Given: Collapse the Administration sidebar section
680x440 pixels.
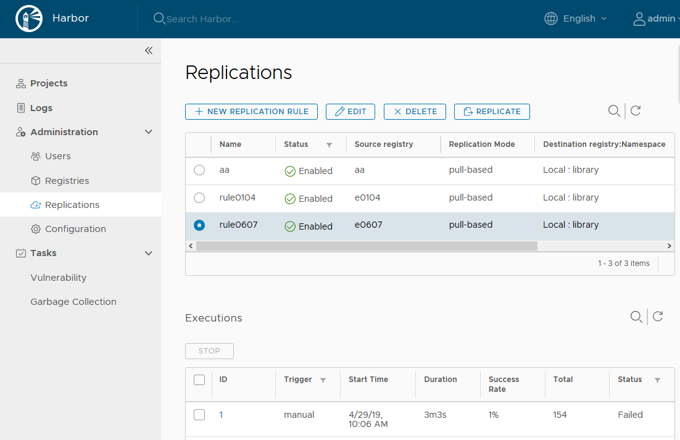Looking at the screenshot, I should (x=148, y=131).
